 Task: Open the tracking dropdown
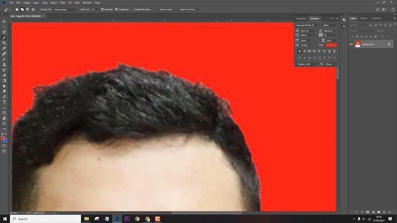click(331, 35)
